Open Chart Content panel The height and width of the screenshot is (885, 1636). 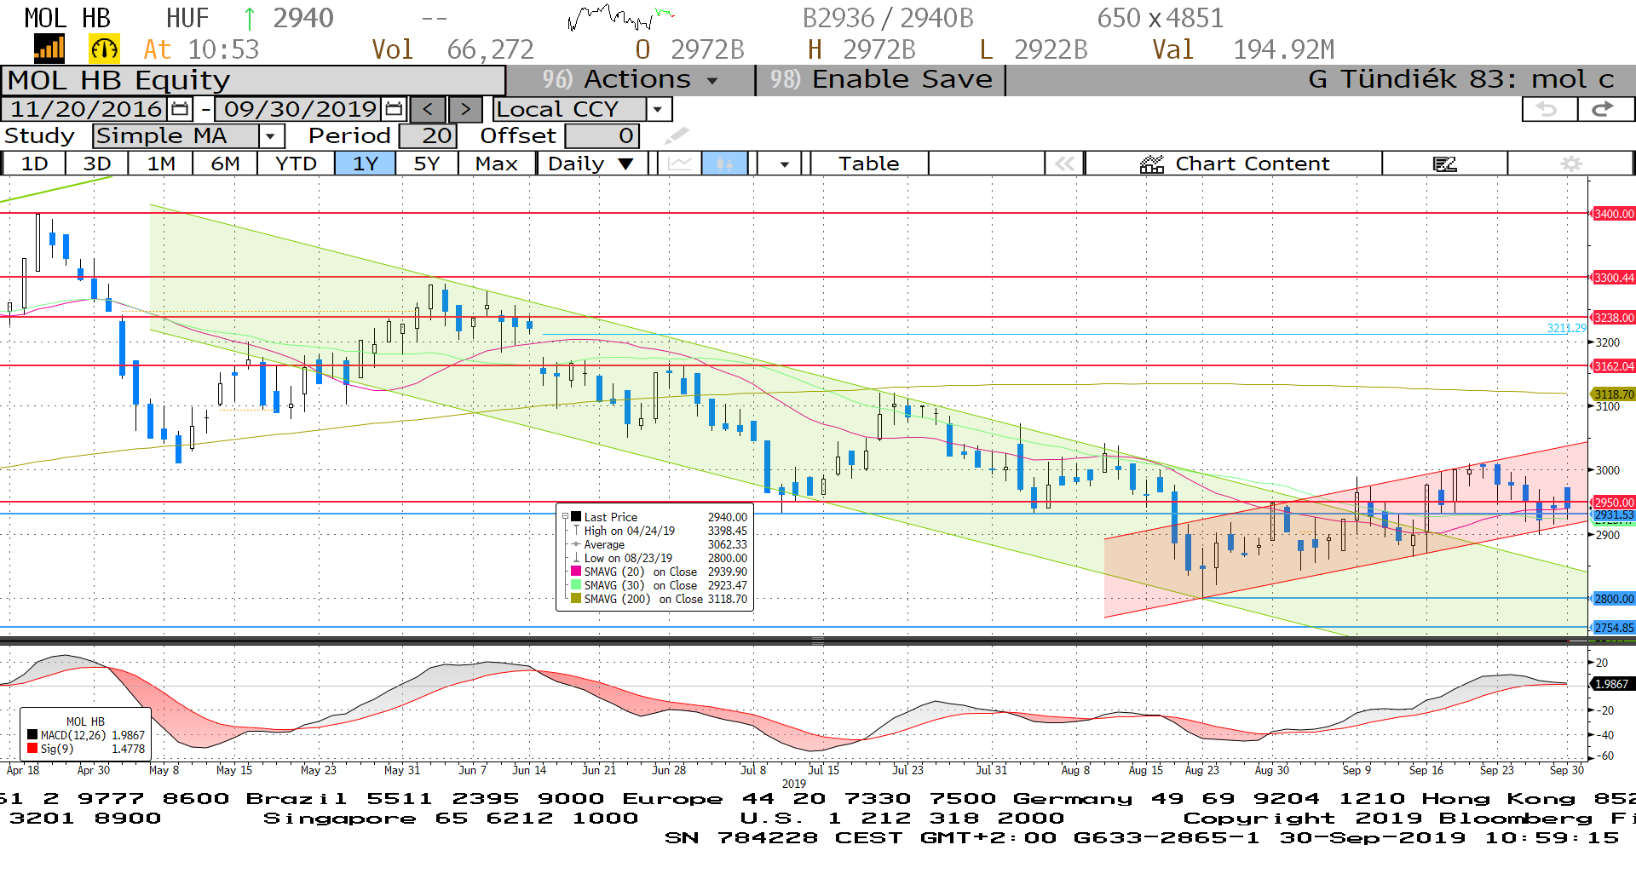pos(1234,164)
